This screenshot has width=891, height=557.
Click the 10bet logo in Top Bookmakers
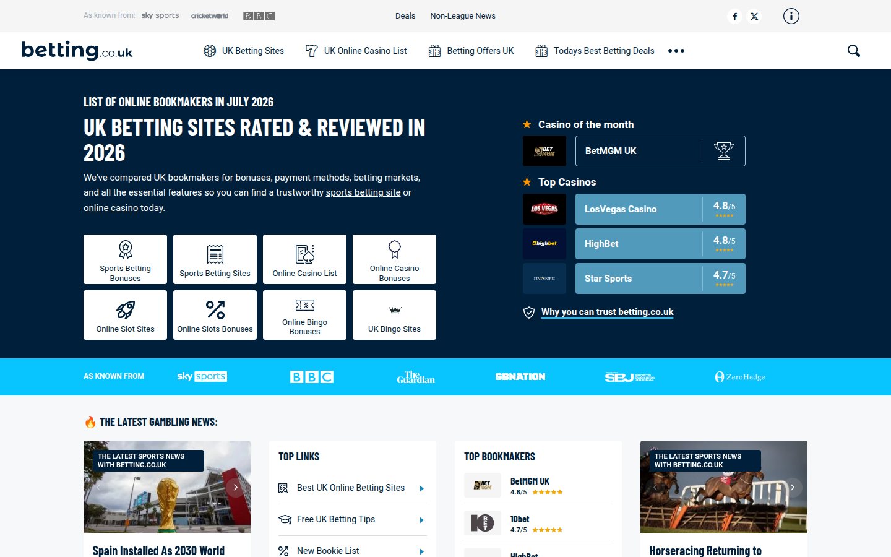coord(483,523)
